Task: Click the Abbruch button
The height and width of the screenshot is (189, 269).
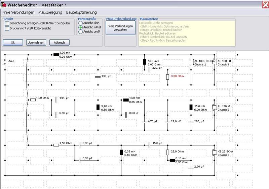Action: (x=59, y=43)
